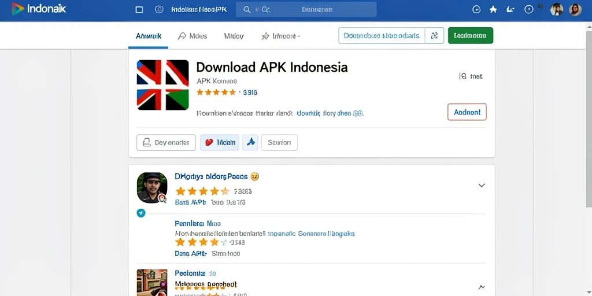
Task: Select the Anwoik tab
Action: point(149,36)
